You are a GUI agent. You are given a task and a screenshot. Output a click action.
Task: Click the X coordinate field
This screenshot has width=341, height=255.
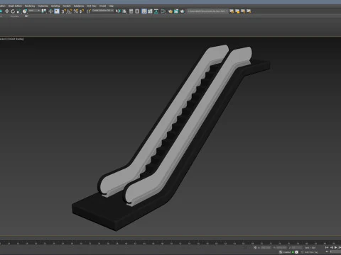(266, 247)
